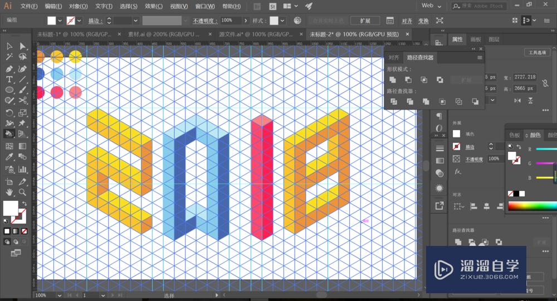Select the Line Segment tool

tap(23, 79)
